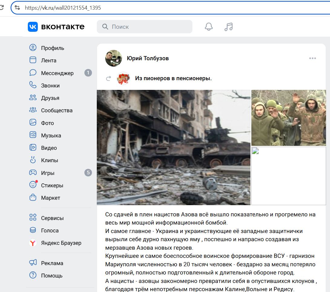Screen dimensions: 330x292
Task: Click the Игры gamepad icon
Action: click(x=33, y=173)
